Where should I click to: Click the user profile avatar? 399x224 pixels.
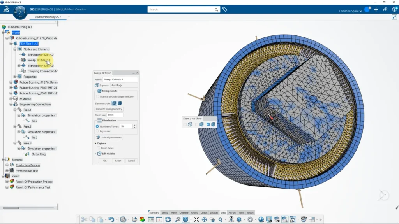pos(367,9)
